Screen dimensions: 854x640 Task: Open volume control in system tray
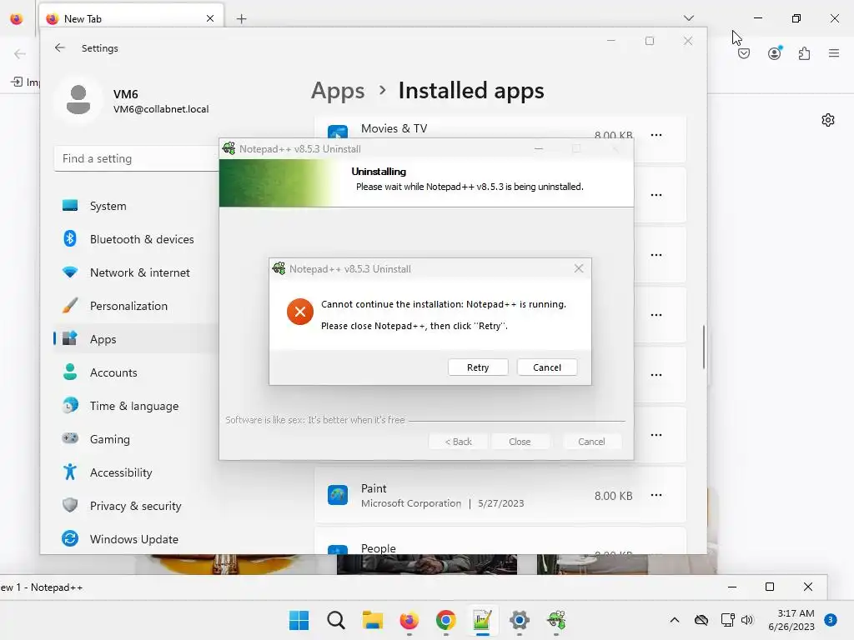[x=747, y=620]
